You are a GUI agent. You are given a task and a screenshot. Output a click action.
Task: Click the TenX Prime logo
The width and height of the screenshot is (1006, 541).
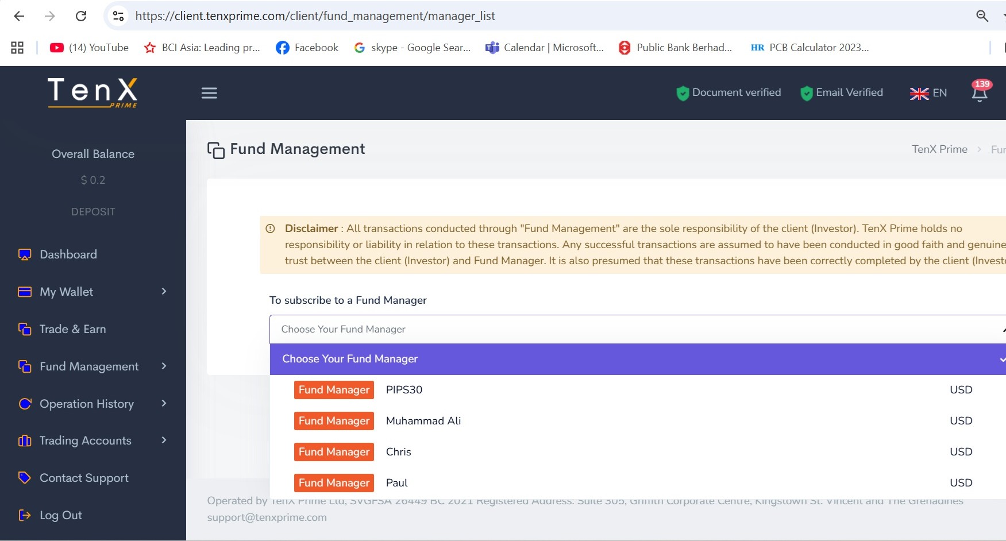[92, 92]
